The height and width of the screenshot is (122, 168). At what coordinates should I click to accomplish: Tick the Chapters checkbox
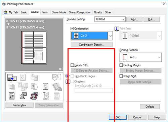coord(72,81)
